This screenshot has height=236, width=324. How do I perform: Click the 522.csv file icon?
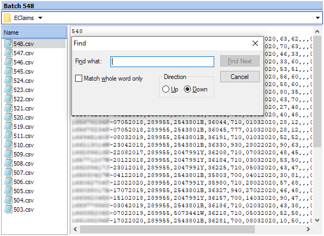pyautogui.click(x=8, y=99)
